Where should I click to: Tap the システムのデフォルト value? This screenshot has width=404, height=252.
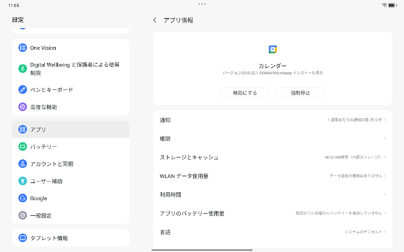click(x=364, y=232)
